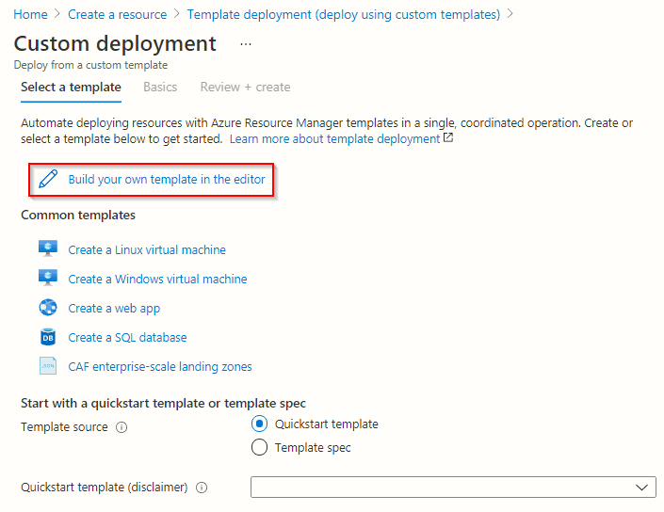Select the Select a template tab
The height and width of the screenshot is (512, 664).
coord(71,87)
